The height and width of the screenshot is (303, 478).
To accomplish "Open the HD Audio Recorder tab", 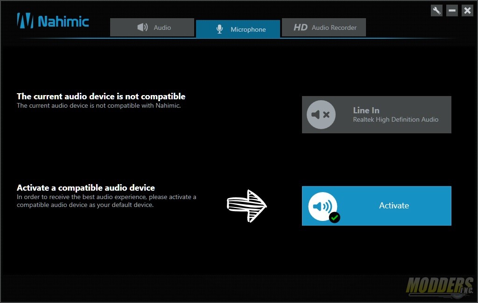I will click(324, 28).
